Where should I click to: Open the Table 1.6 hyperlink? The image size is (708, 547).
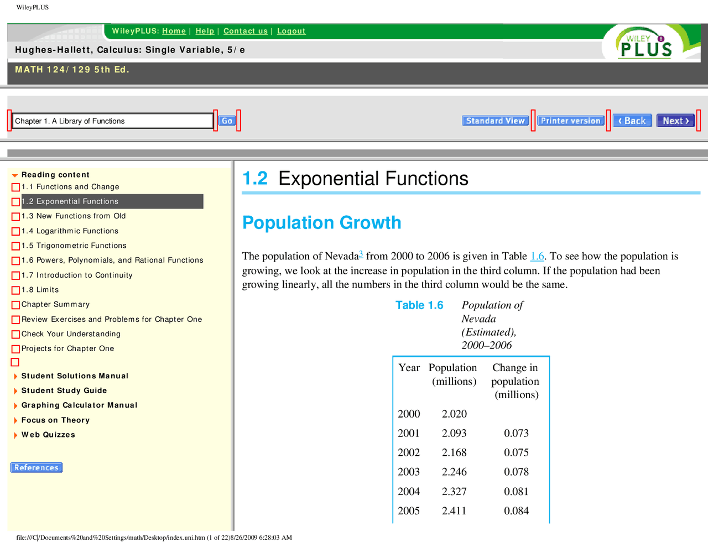(537, 256)
